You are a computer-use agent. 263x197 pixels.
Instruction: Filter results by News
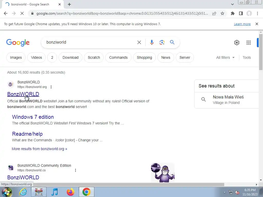click(x=166, y=57)
